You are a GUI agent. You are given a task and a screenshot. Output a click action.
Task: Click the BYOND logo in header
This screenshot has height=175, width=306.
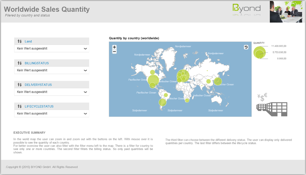(x=246, y=9)
